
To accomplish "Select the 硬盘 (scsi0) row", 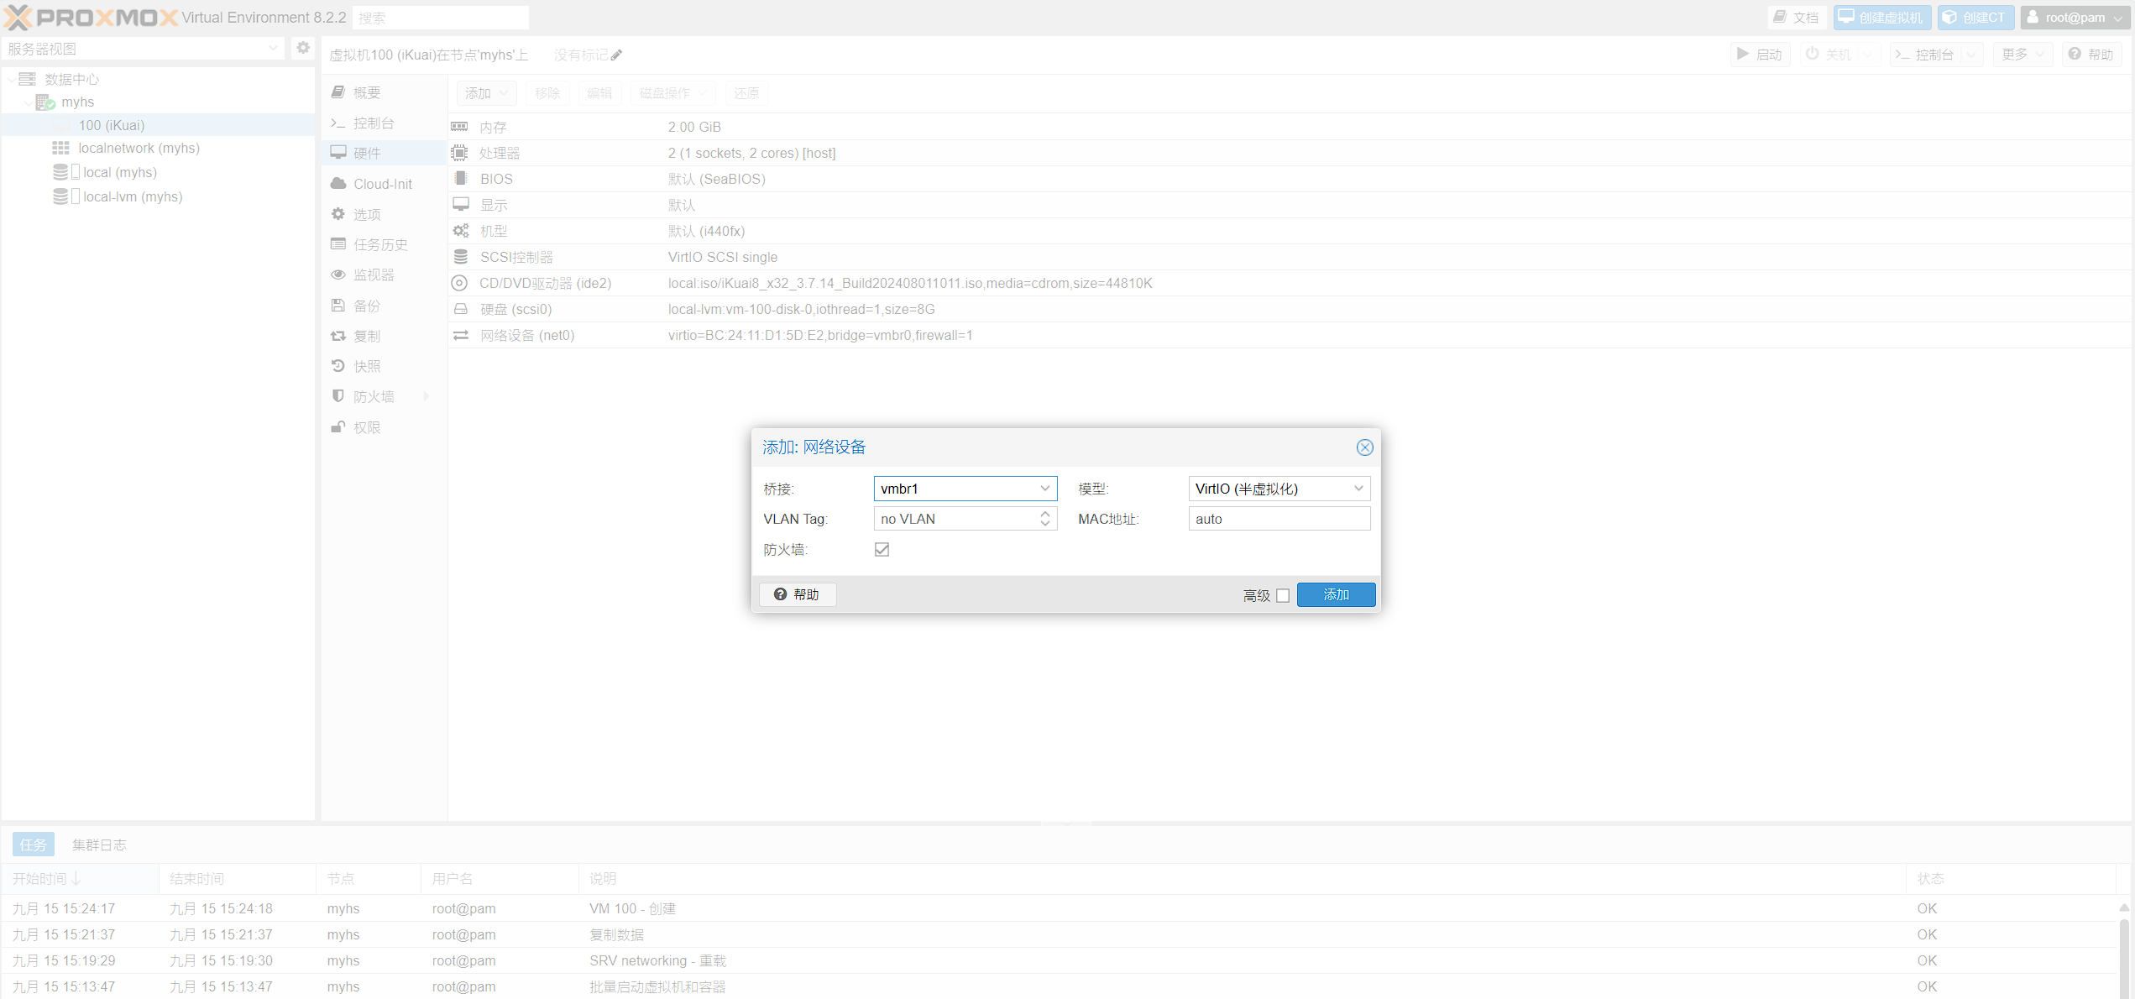I will click(1290, 309).
